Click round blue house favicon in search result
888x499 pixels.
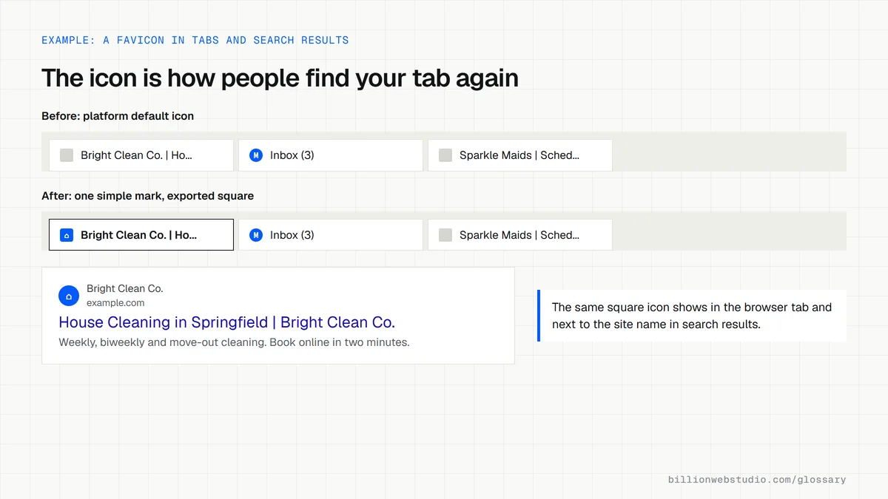pos(69,296)
